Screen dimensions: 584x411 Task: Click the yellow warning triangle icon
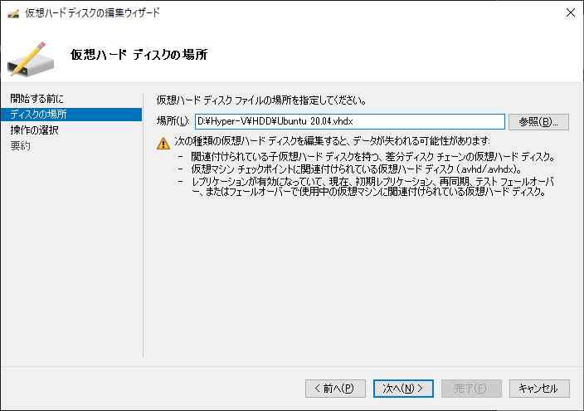pos(163,143)
